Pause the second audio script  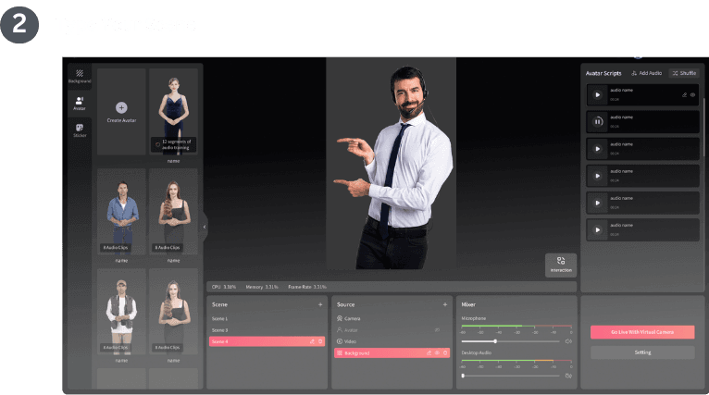pos(597,121)
